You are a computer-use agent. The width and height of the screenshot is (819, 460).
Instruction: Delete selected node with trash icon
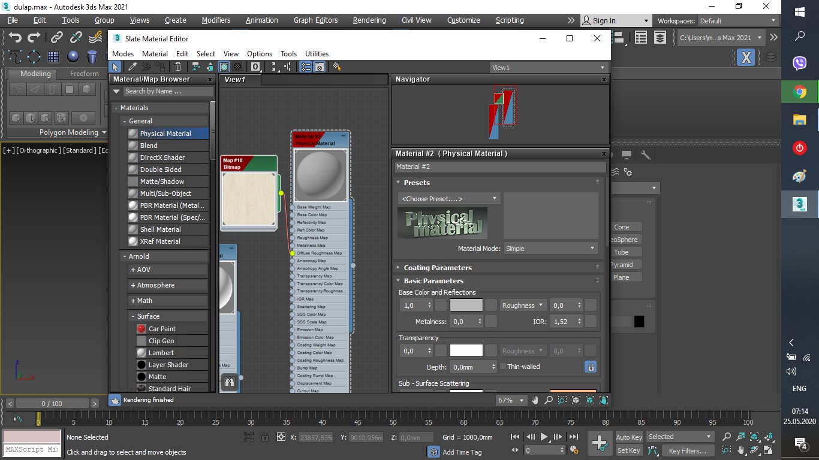tap(177, 67)
